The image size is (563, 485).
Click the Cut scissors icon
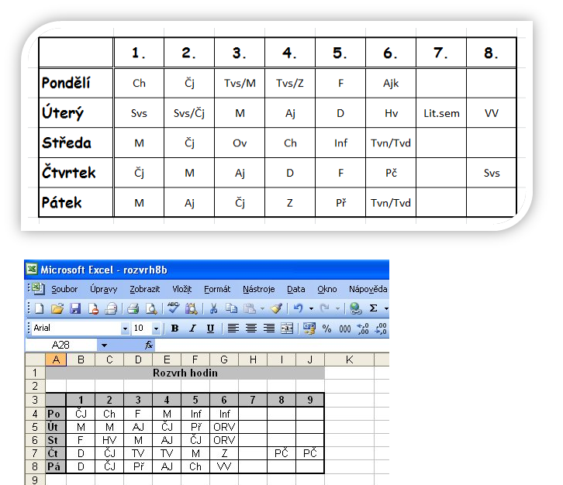click(213, 308)
